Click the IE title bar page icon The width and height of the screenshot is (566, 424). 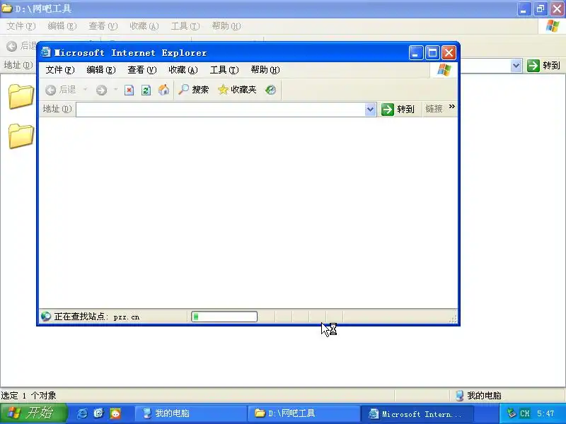click(x=46, y=52)
